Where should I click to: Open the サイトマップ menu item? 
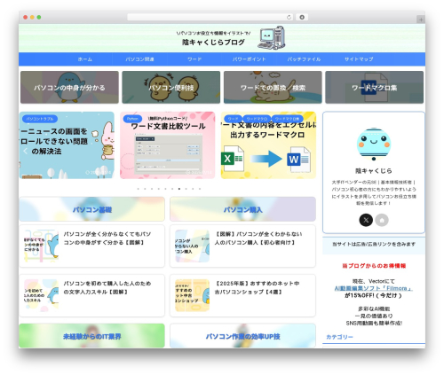359,59
